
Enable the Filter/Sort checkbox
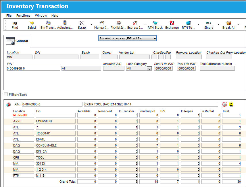[x=6, y=95]
